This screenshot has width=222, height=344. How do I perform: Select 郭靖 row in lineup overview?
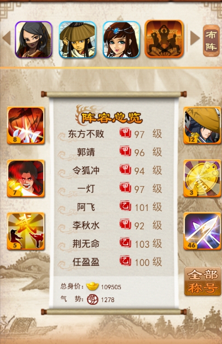click(x=111, y=152)
